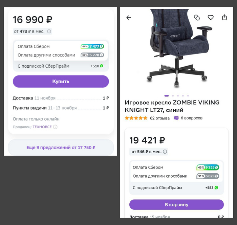Open the 6 вопросов questions link

(192, 118)
